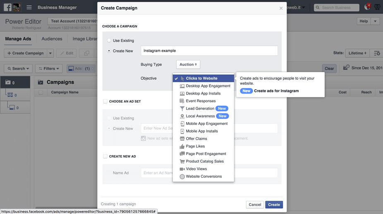Click the Lead Generation funnel icon

182,108
